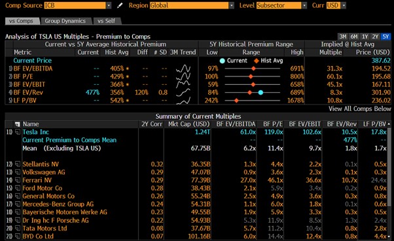Viewport: 394px width, 241px height.
Task: Click Ferrari's BF EV/Rev value 10.7x
Action: coord(349,180)
